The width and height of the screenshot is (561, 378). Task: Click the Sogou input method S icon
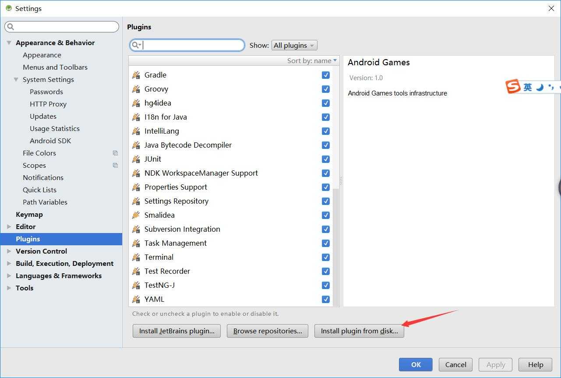(513, 87)
